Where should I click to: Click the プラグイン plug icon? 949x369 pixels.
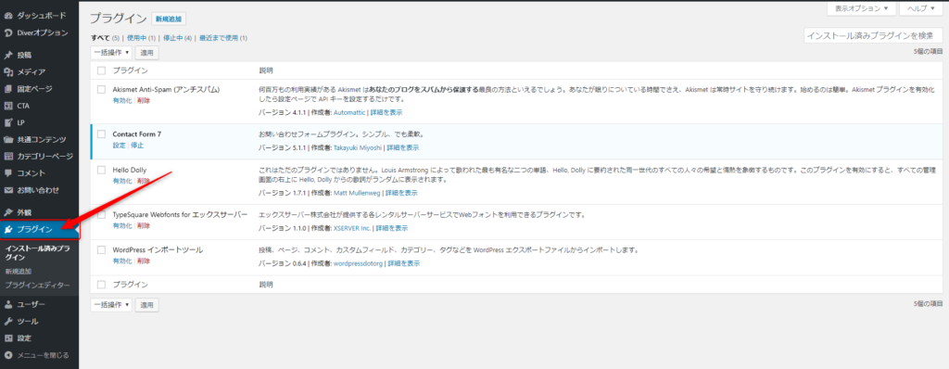8,230
